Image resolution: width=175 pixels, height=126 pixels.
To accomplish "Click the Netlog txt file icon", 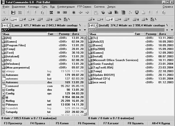I will [4, 101].
